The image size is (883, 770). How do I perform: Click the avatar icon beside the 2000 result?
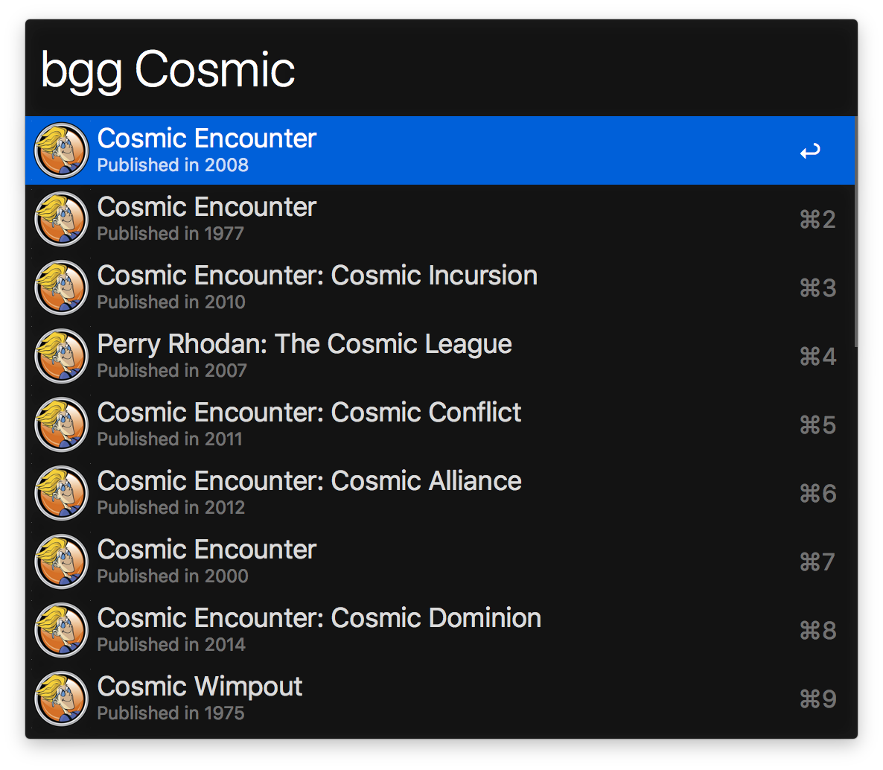[61, 561]
